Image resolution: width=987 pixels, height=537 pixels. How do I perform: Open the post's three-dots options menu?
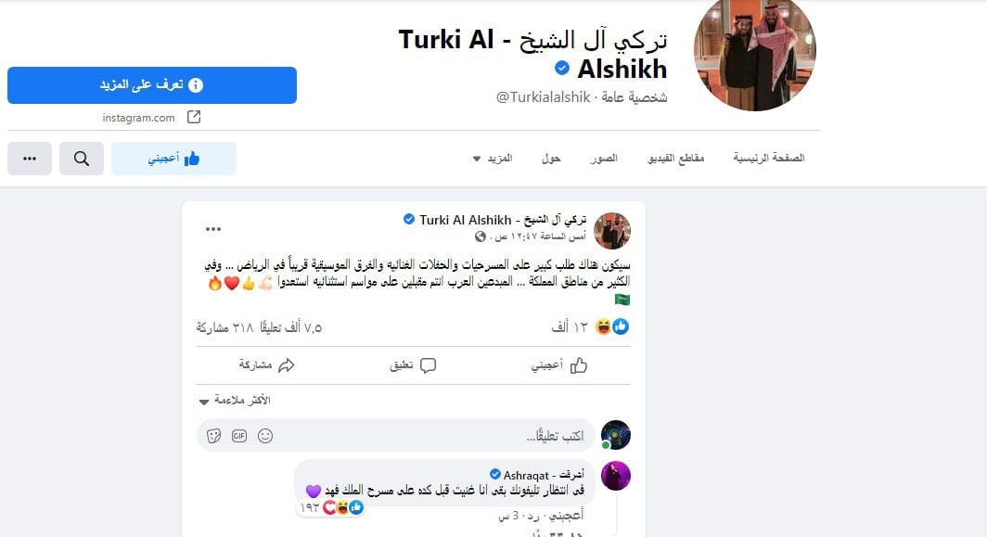click(213, 229)
